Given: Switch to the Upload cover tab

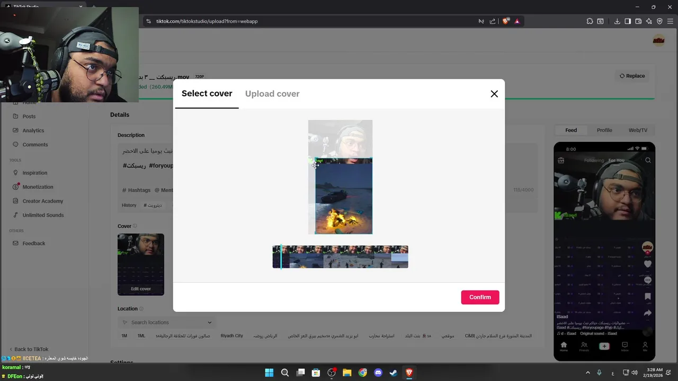Looking at the screenshot, I should pyautogui.click(x=272, y=94).
